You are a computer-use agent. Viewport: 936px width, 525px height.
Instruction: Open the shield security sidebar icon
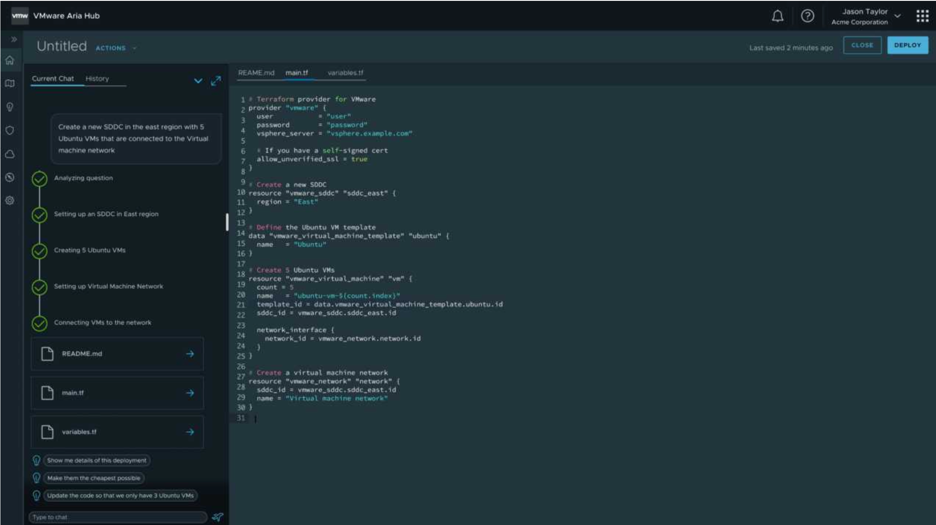click(10, 131)
